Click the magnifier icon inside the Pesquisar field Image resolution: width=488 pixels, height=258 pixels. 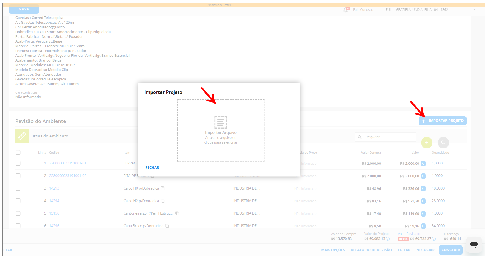pos(360,137)
